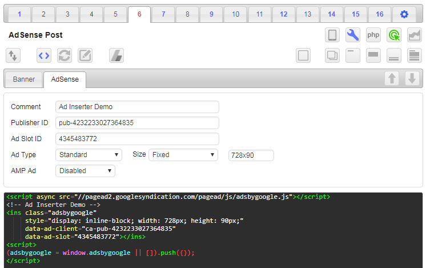Select the center block alignment icon
The width and height of the screenshot is (426, 268).
pyautogui.click(x=373, y=55)
